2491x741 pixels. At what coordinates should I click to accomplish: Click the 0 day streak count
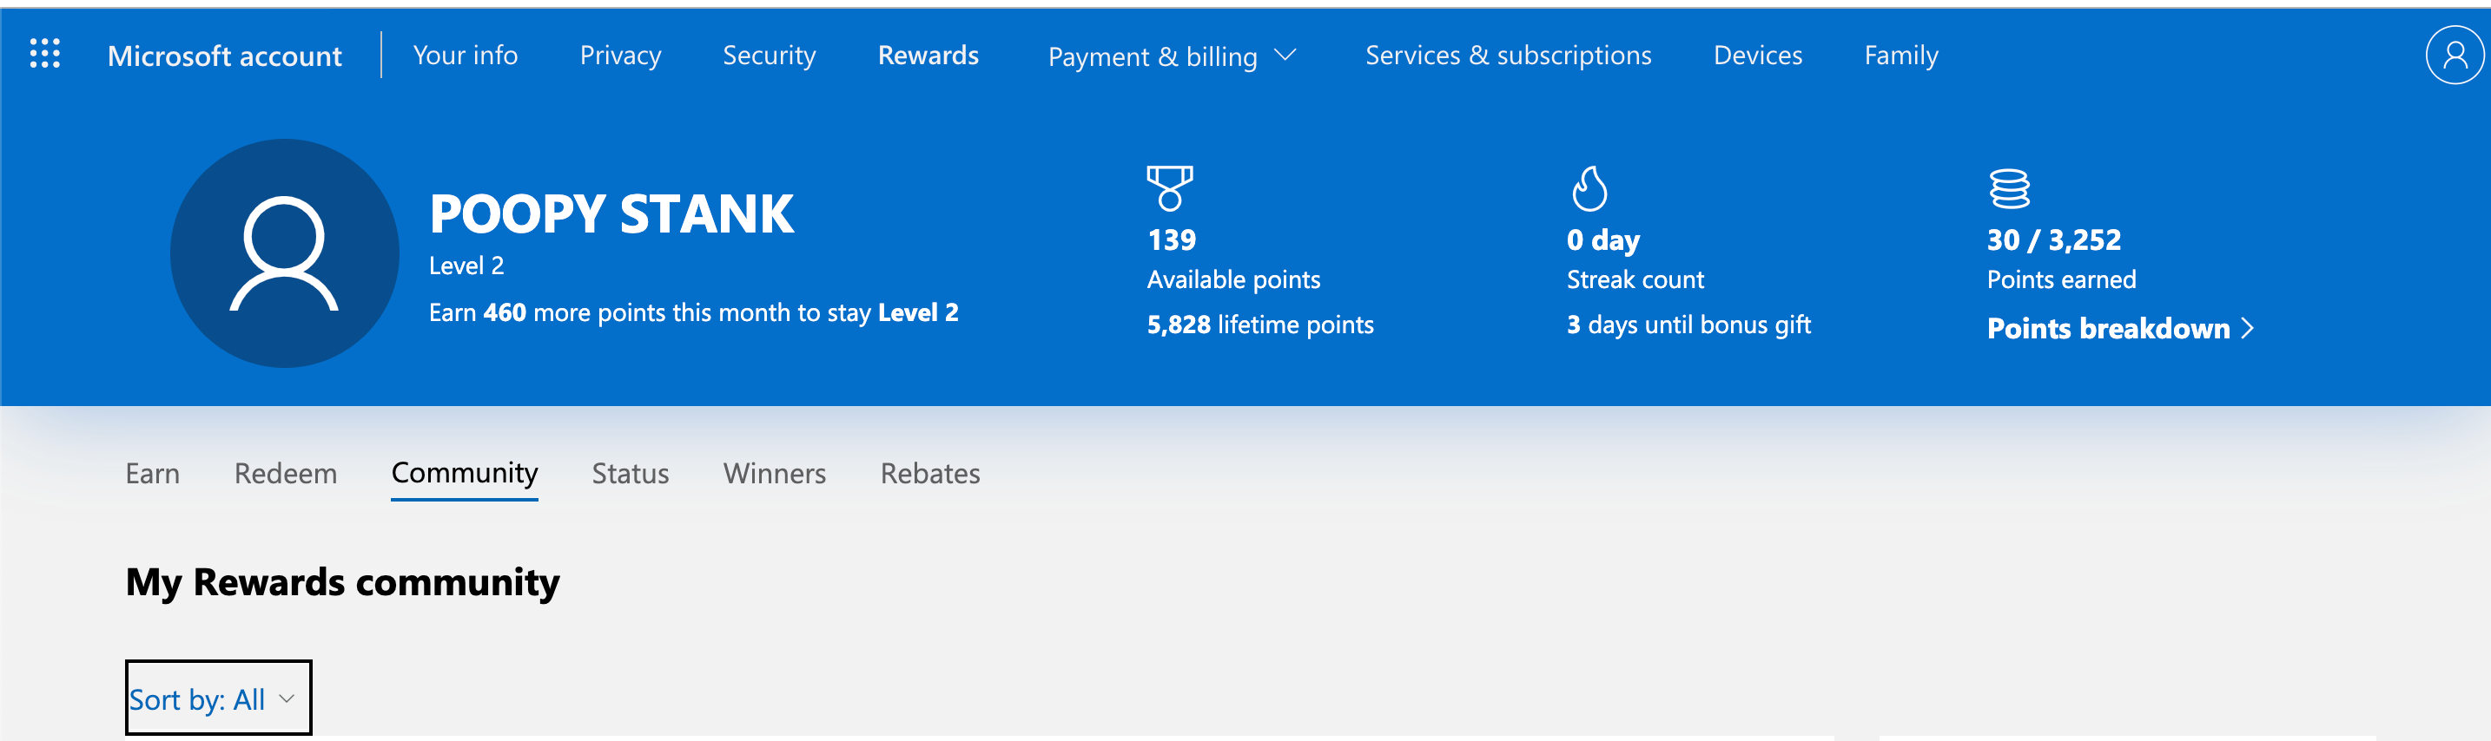(x=1603, y=239)
